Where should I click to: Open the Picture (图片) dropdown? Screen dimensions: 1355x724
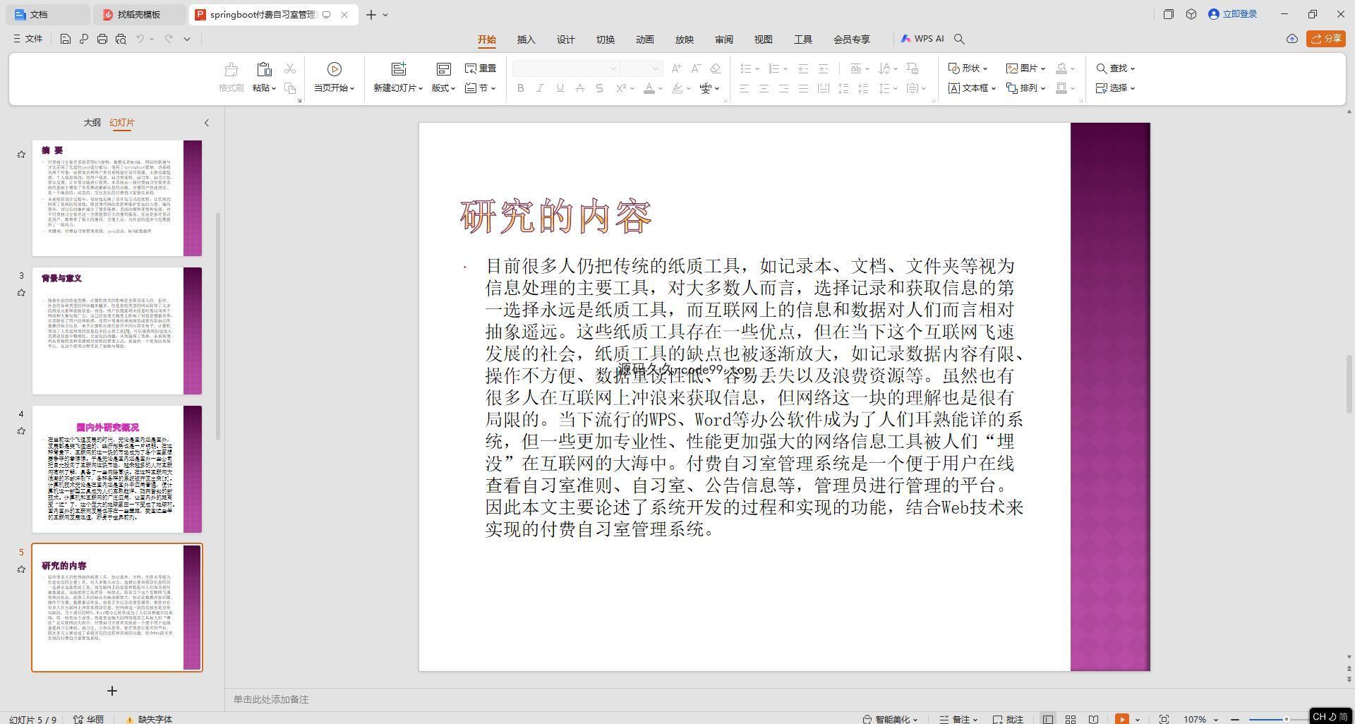(1025, 68)
